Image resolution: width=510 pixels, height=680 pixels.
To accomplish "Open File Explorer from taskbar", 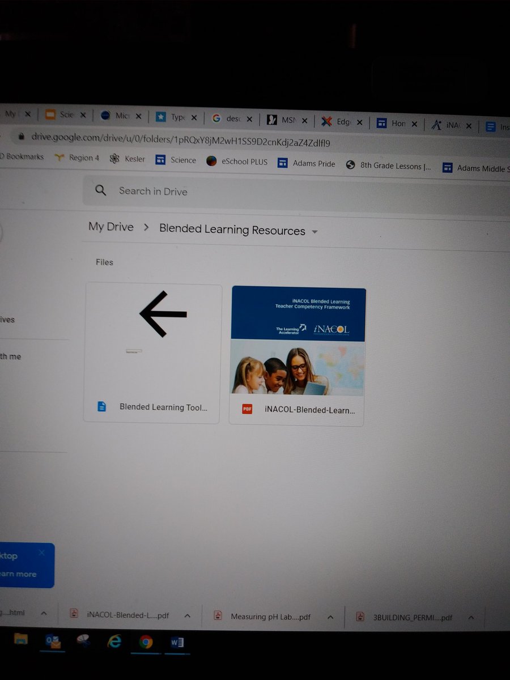I will [21, 640].
